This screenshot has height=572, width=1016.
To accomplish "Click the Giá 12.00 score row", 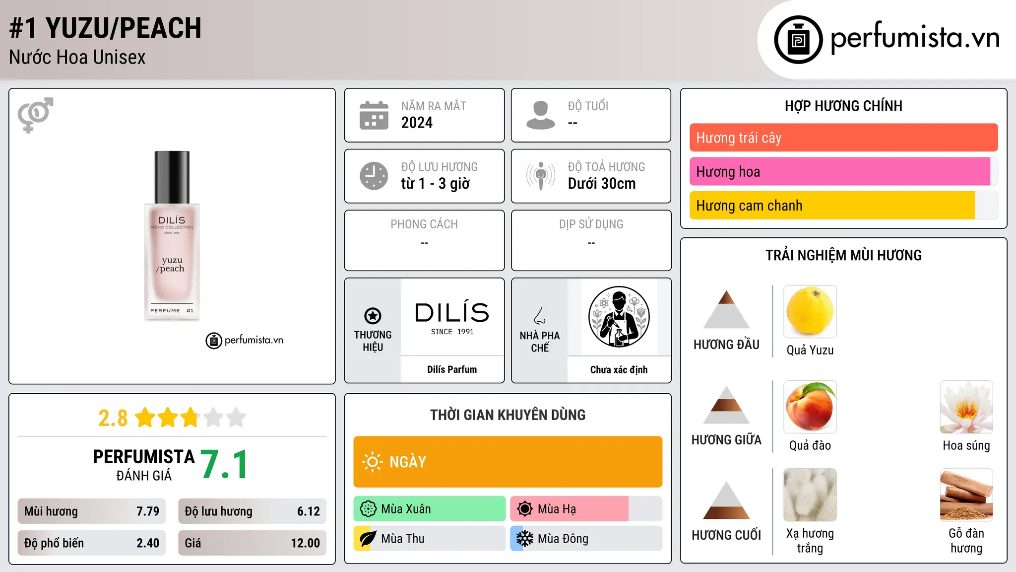I will point(252,543).
